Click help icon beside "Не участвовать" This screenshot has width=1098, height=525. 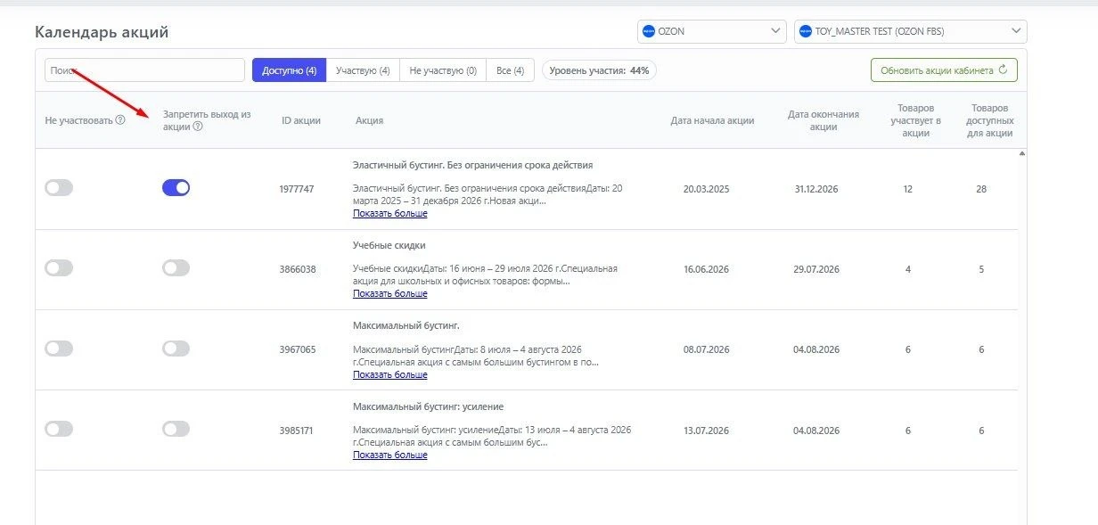120,120
